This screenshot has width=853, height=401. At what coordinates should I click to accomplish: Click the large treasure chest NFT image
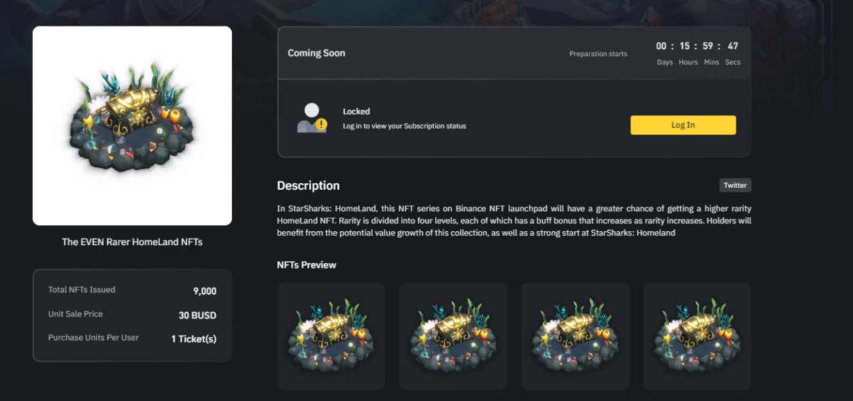pyautogui.click(x=132, y=126)
